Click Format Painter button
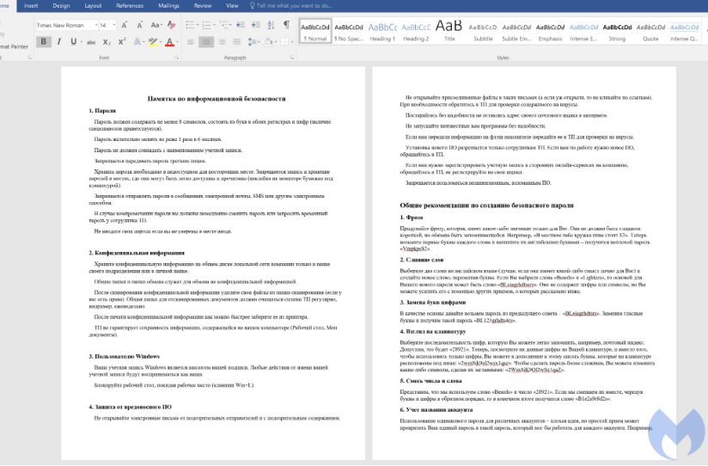This screenshot has width=708, height=466. 14,46
